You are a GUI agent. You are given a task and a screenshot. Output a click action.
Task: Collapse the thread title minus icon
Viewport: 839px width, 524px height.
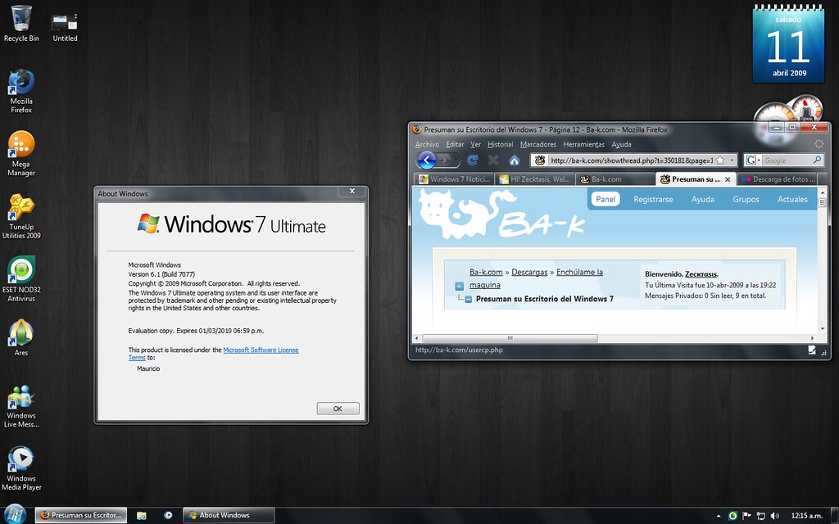[468, 299]
